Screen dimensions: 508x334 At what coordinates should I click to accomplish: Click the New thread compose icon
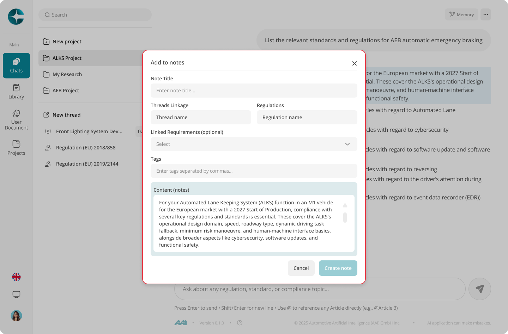click(46, 115)
